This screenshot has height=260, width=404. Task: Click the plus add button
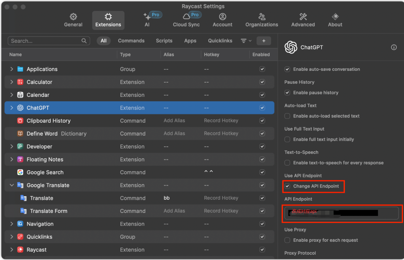coord(264,41)
